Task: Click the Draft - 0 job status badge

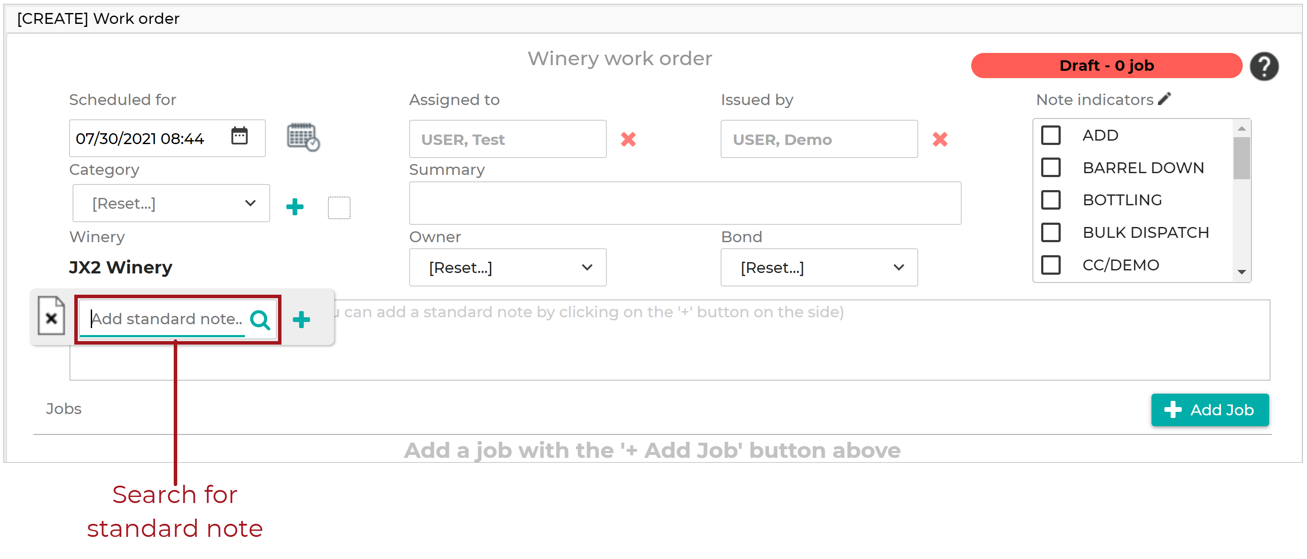Action: [x=1106, y=66]
